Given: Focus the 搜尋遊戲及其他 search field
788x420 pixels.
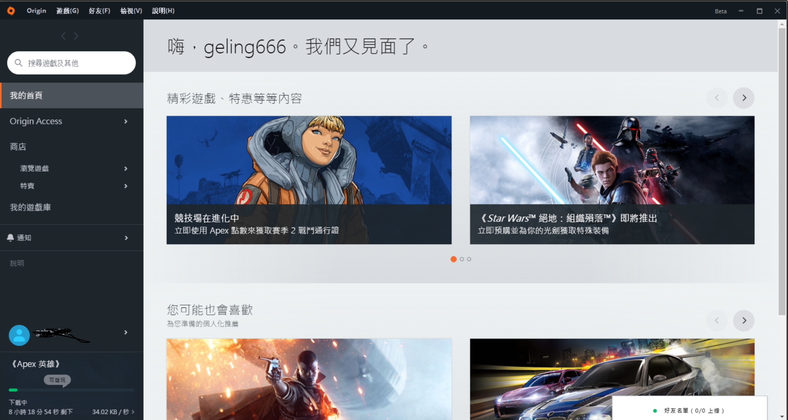Looking at the screenshot, I should [x=72, y=63].
